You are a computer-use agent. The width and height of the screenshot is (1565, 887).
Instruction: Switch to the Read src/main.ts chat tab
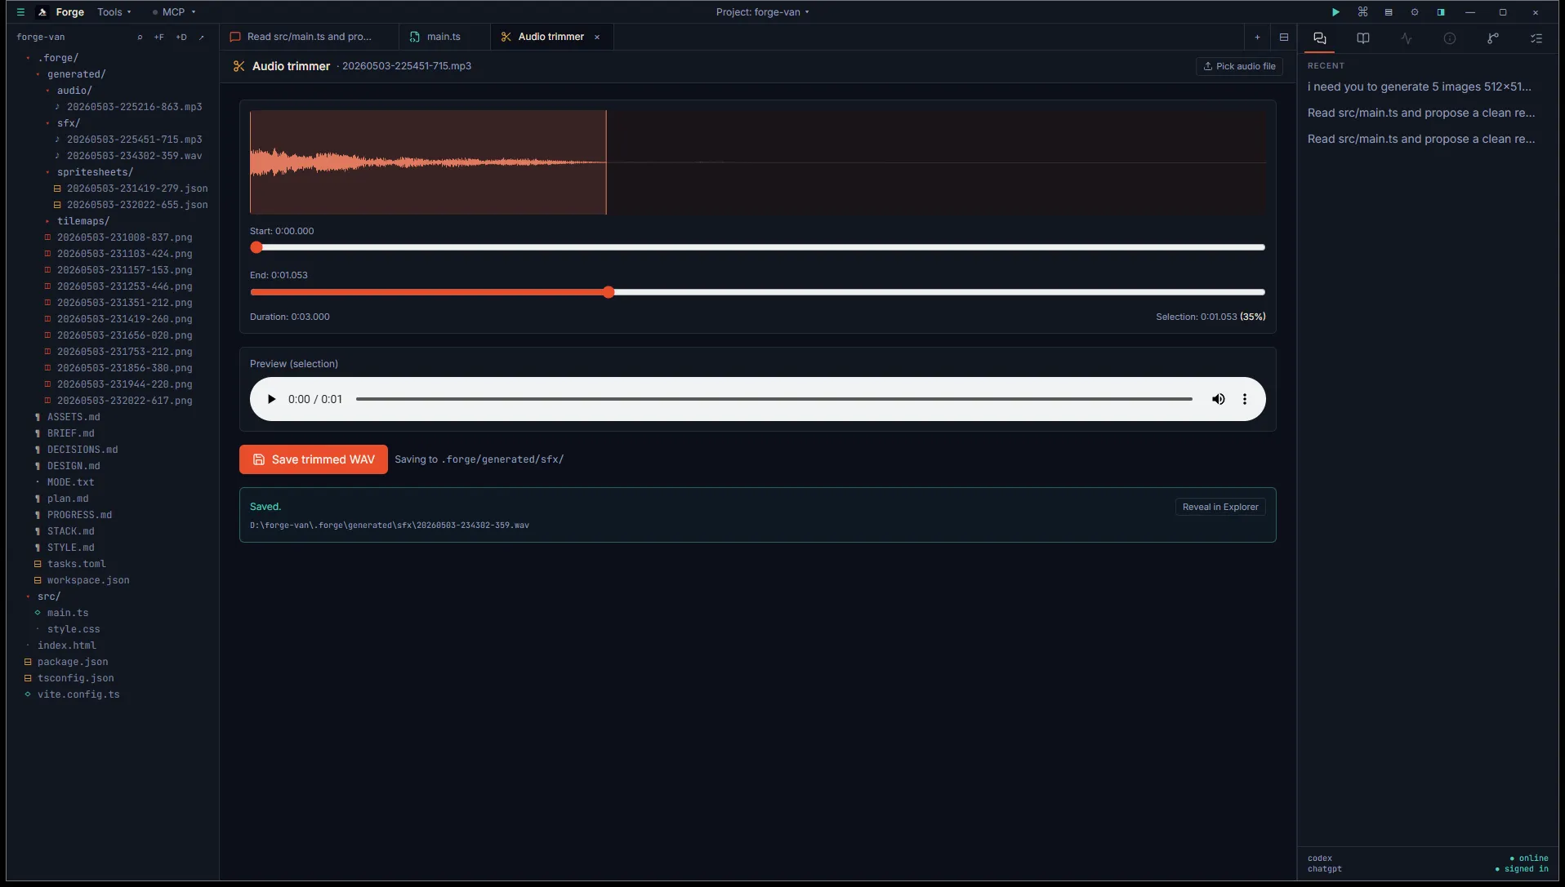309,37
